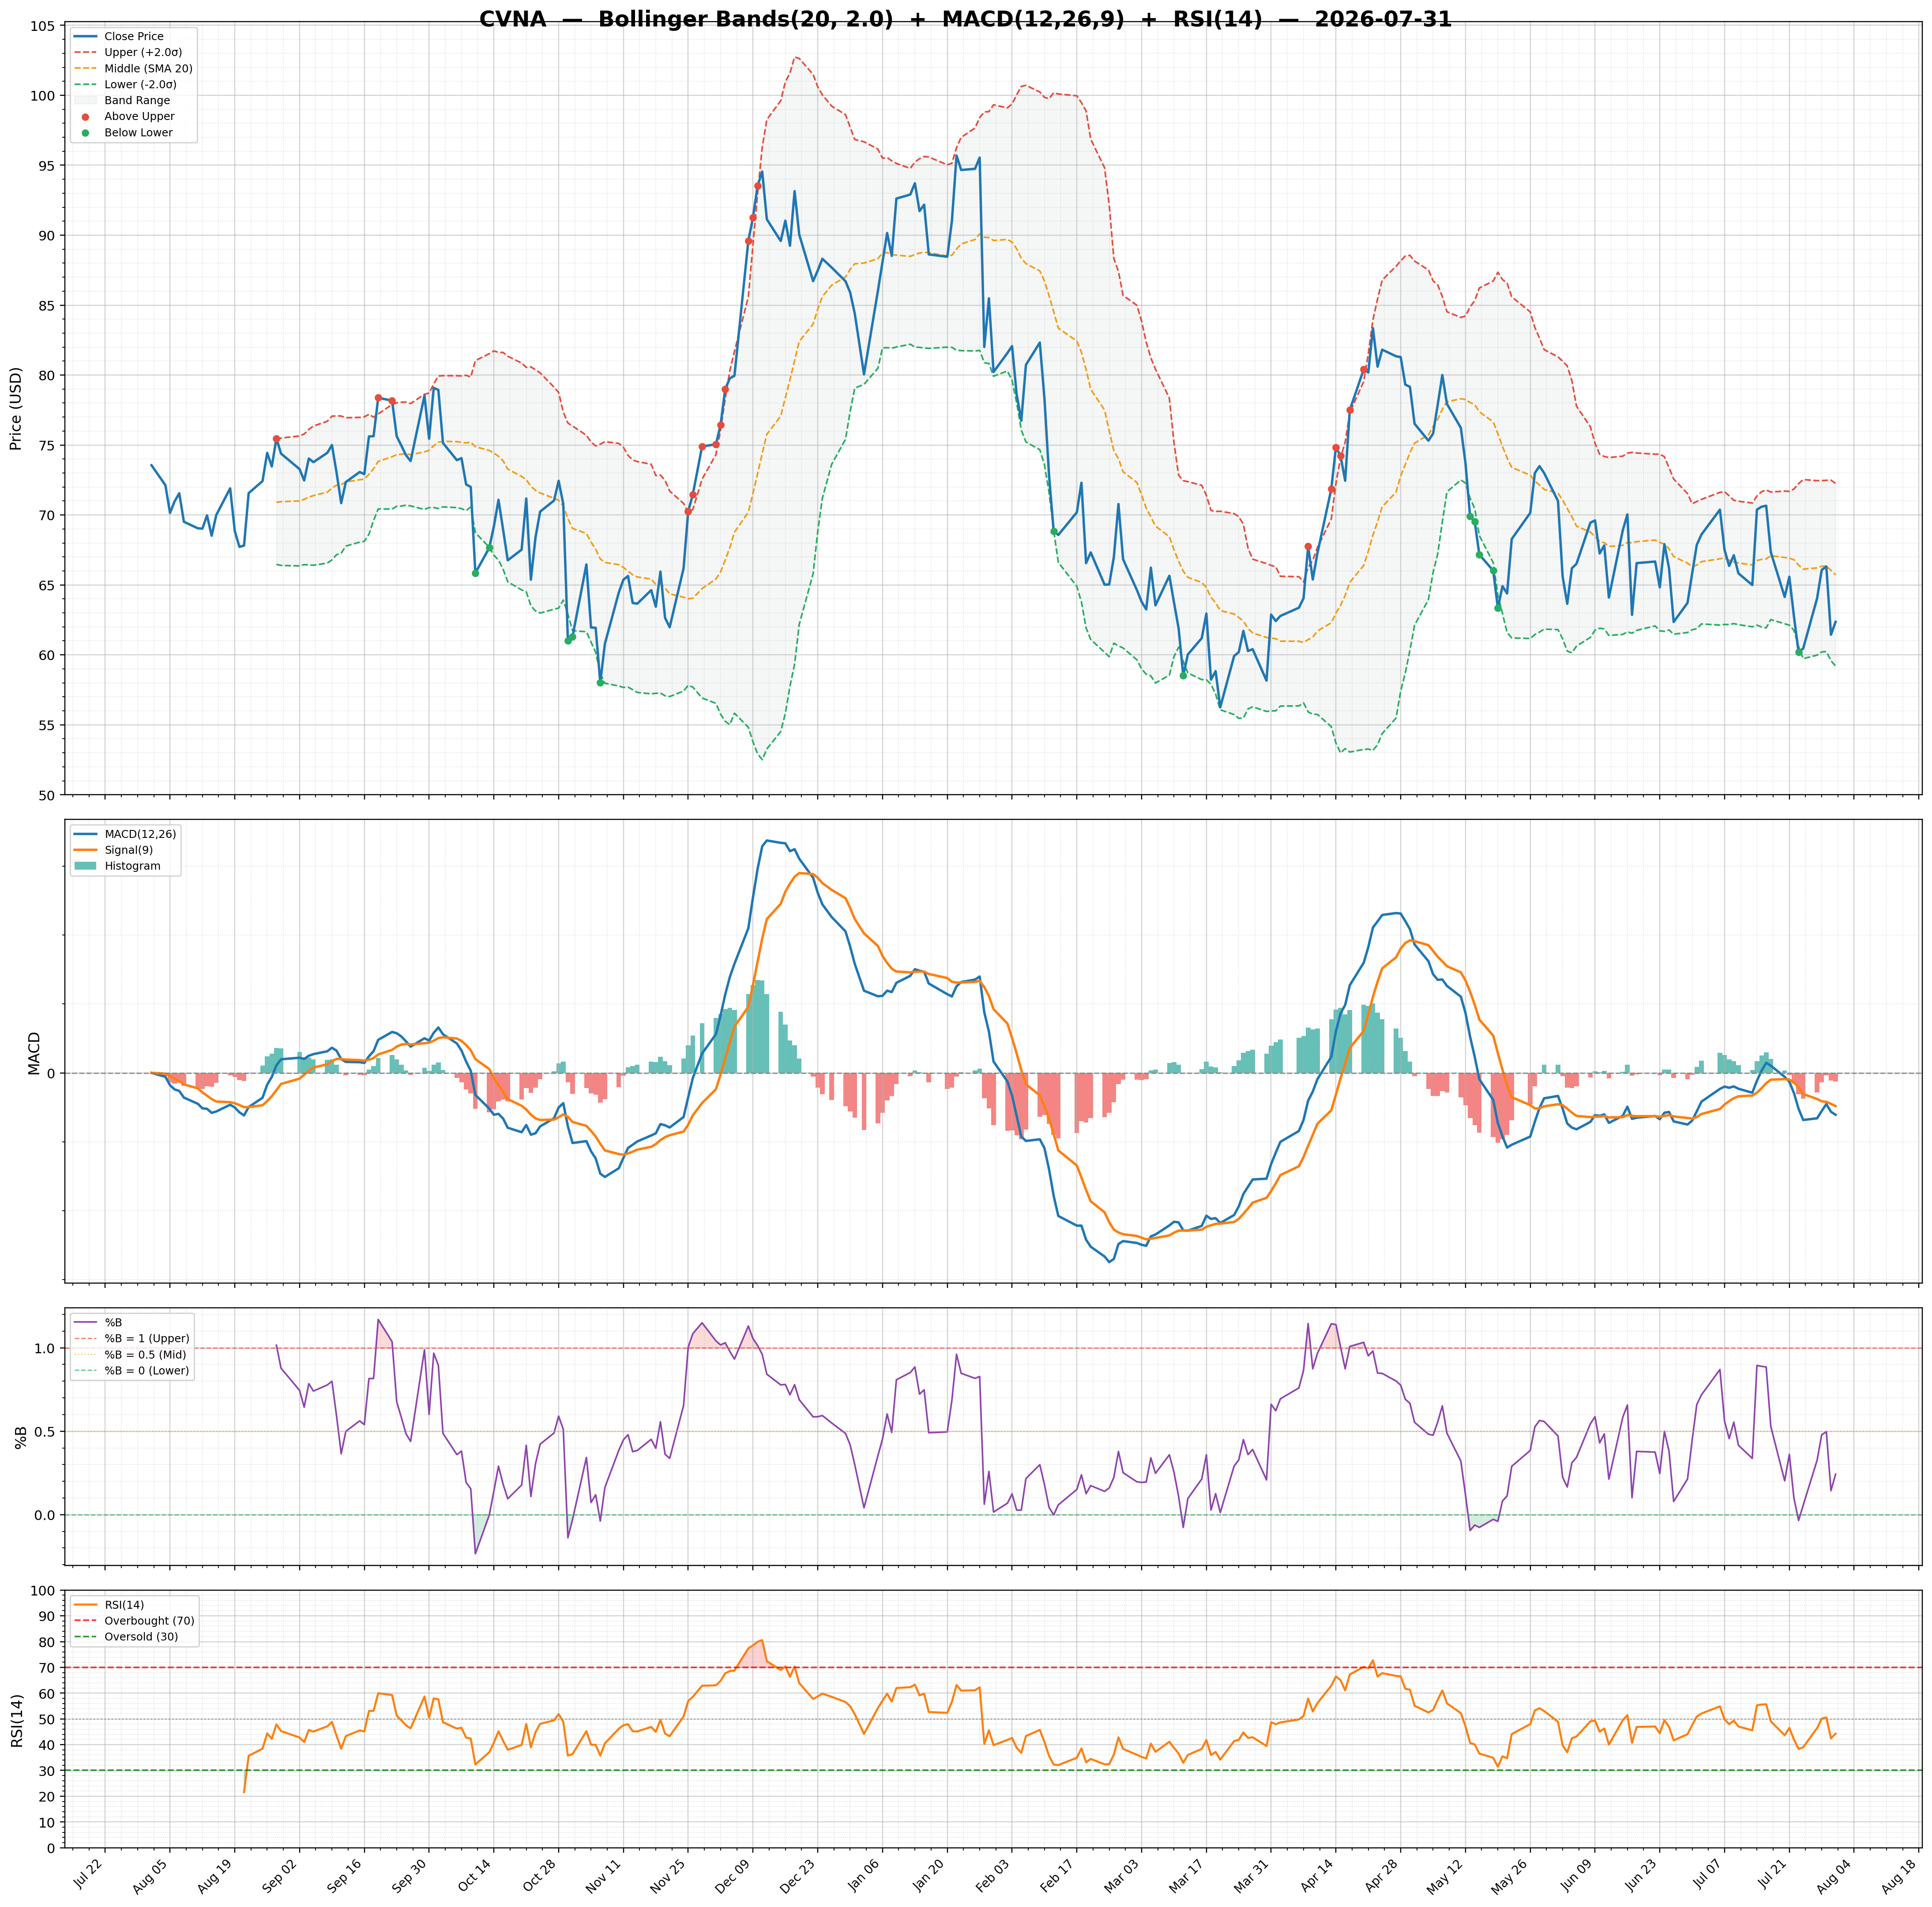Click the "Price (USD)" axis label

[x=16, y=408]
